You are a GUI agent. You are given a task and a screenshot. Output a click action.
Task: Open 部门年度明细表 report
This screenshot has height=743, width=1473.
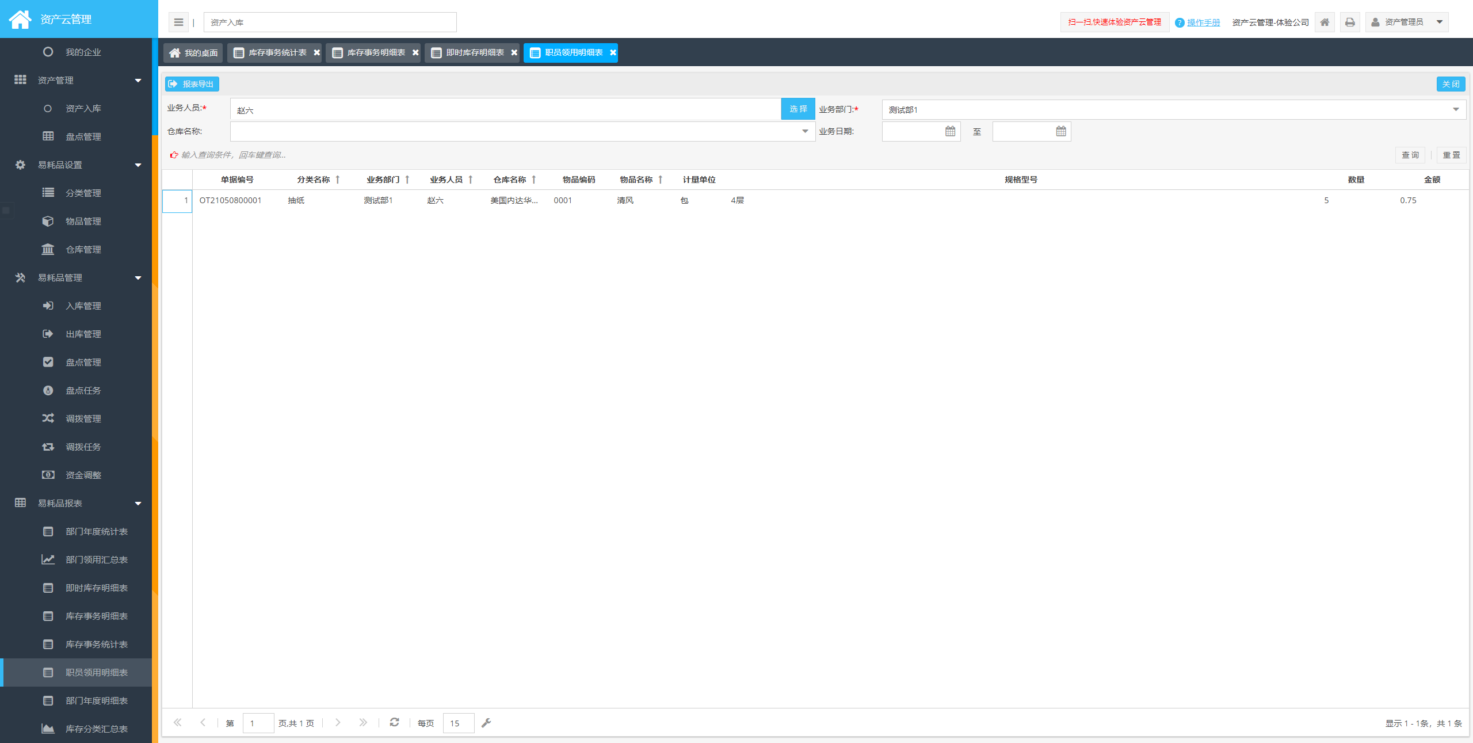point(76,700)
